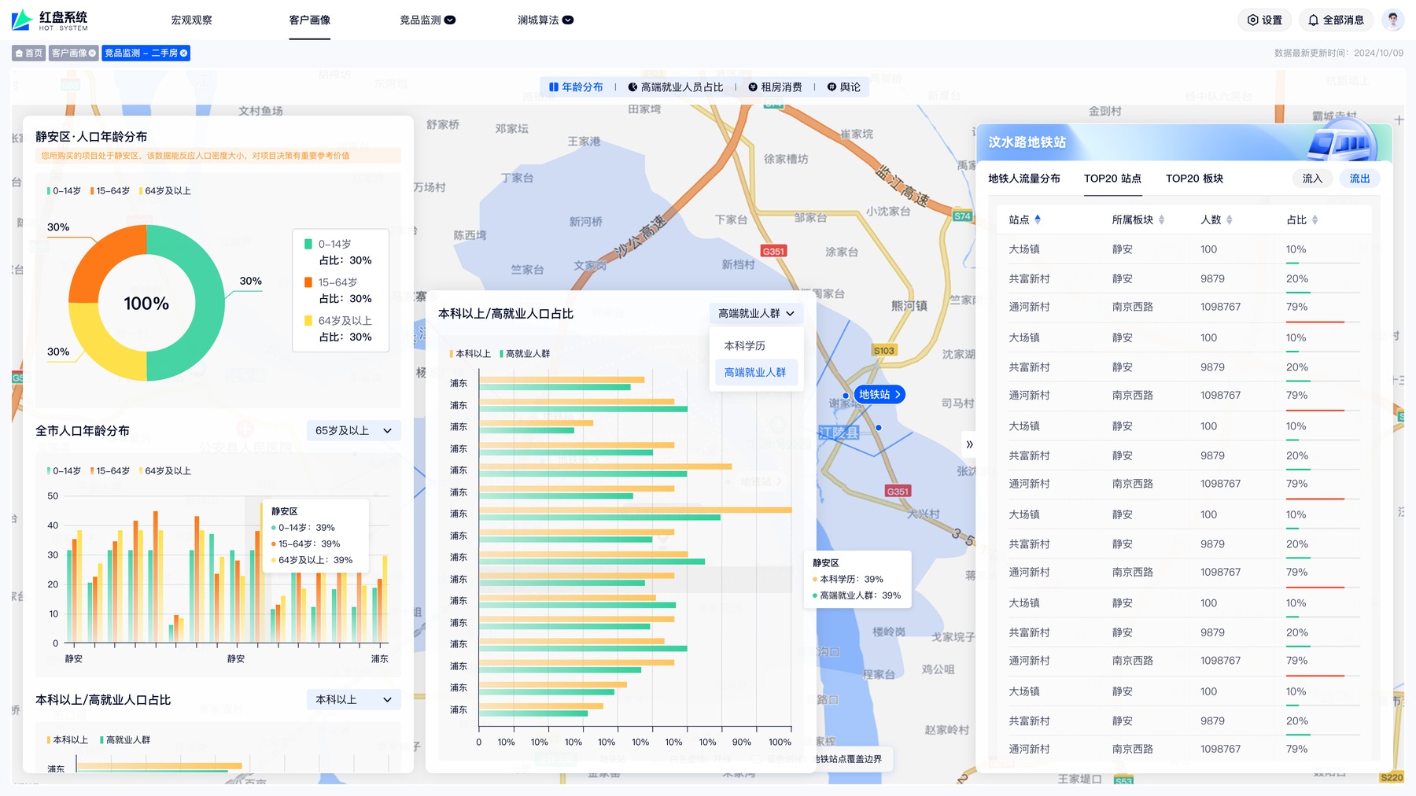Click the 红盘系统 logo icon
1416x796 pixels.
coord(22,20)
